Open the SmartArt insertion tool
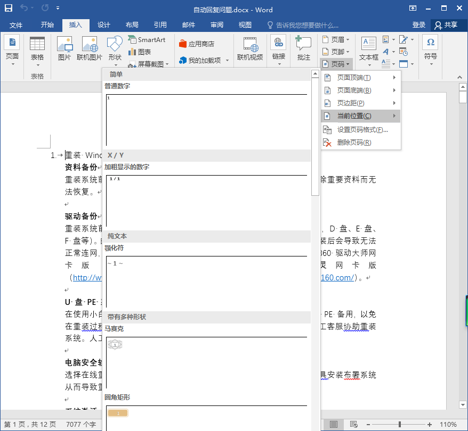Viewport: 468px width, 431px height. pos(148,39)
